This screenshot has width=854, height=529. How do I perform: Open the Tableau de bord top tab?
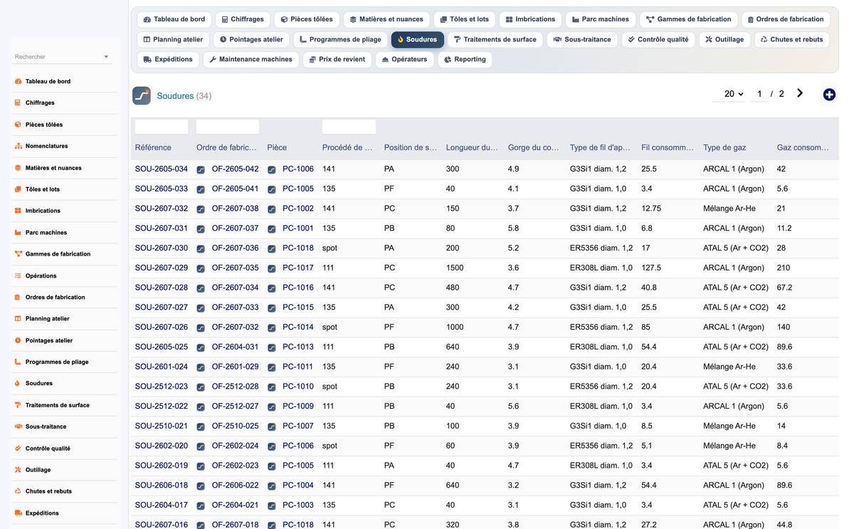[x=174, y=19]
